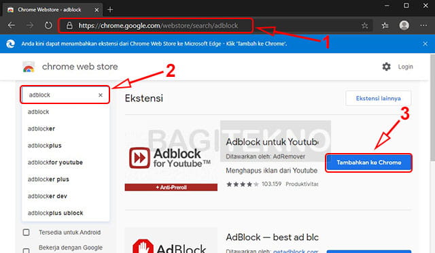Click the chrome web store logo
The height and width of the screenshot is (253, 435).
tap(29, 67)
